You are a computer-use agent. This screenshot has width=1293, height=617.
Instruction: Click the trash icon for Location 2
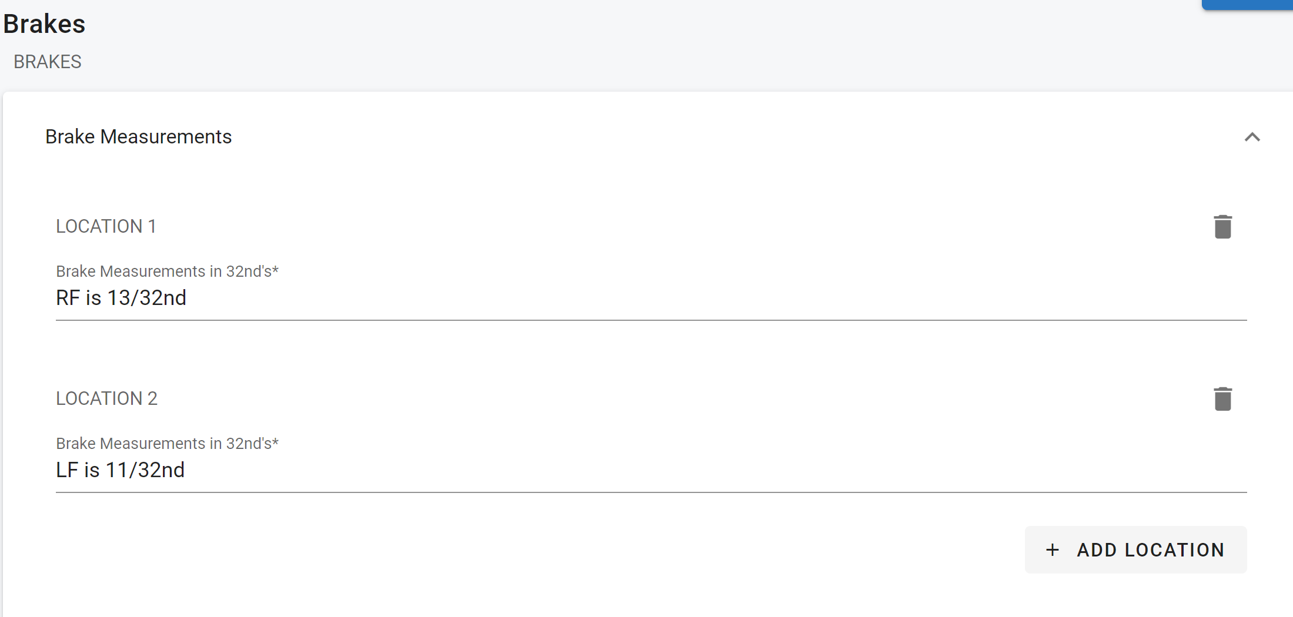pos(1222,399)
